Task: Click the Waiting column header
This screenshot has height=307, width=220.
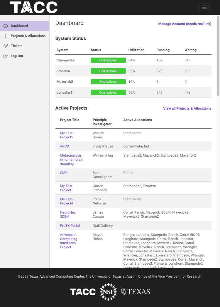Action: pyautogui.click(x=190, y=50)
